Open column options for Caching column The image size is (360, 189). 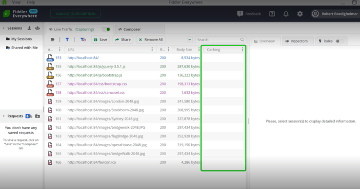click(x=242, y=50)
